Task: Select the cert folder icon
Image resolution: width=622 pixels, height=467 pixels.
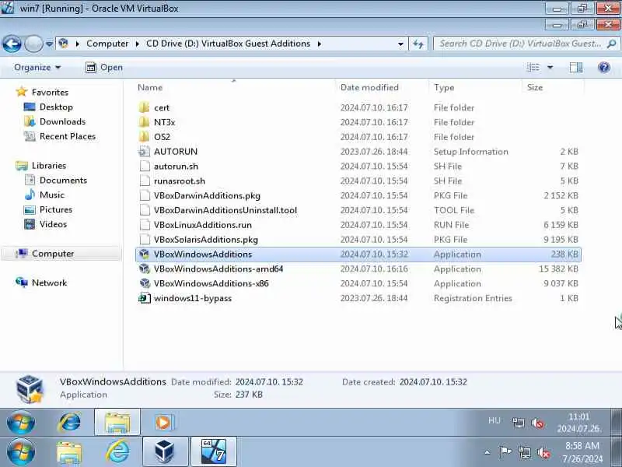Action: coord(145,107)
